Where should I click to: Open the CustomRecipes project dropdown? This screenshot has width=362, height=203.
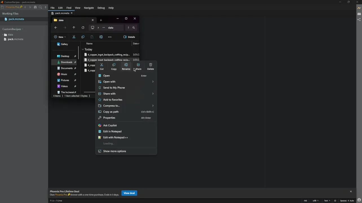13,29
